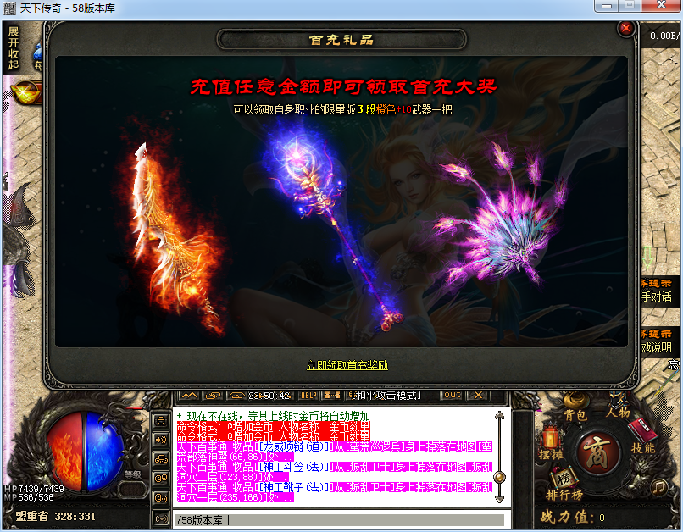Viewport: 683px width, 532px height.
Task: Click the 首充礼品 popup title
Action: point(341,40)
